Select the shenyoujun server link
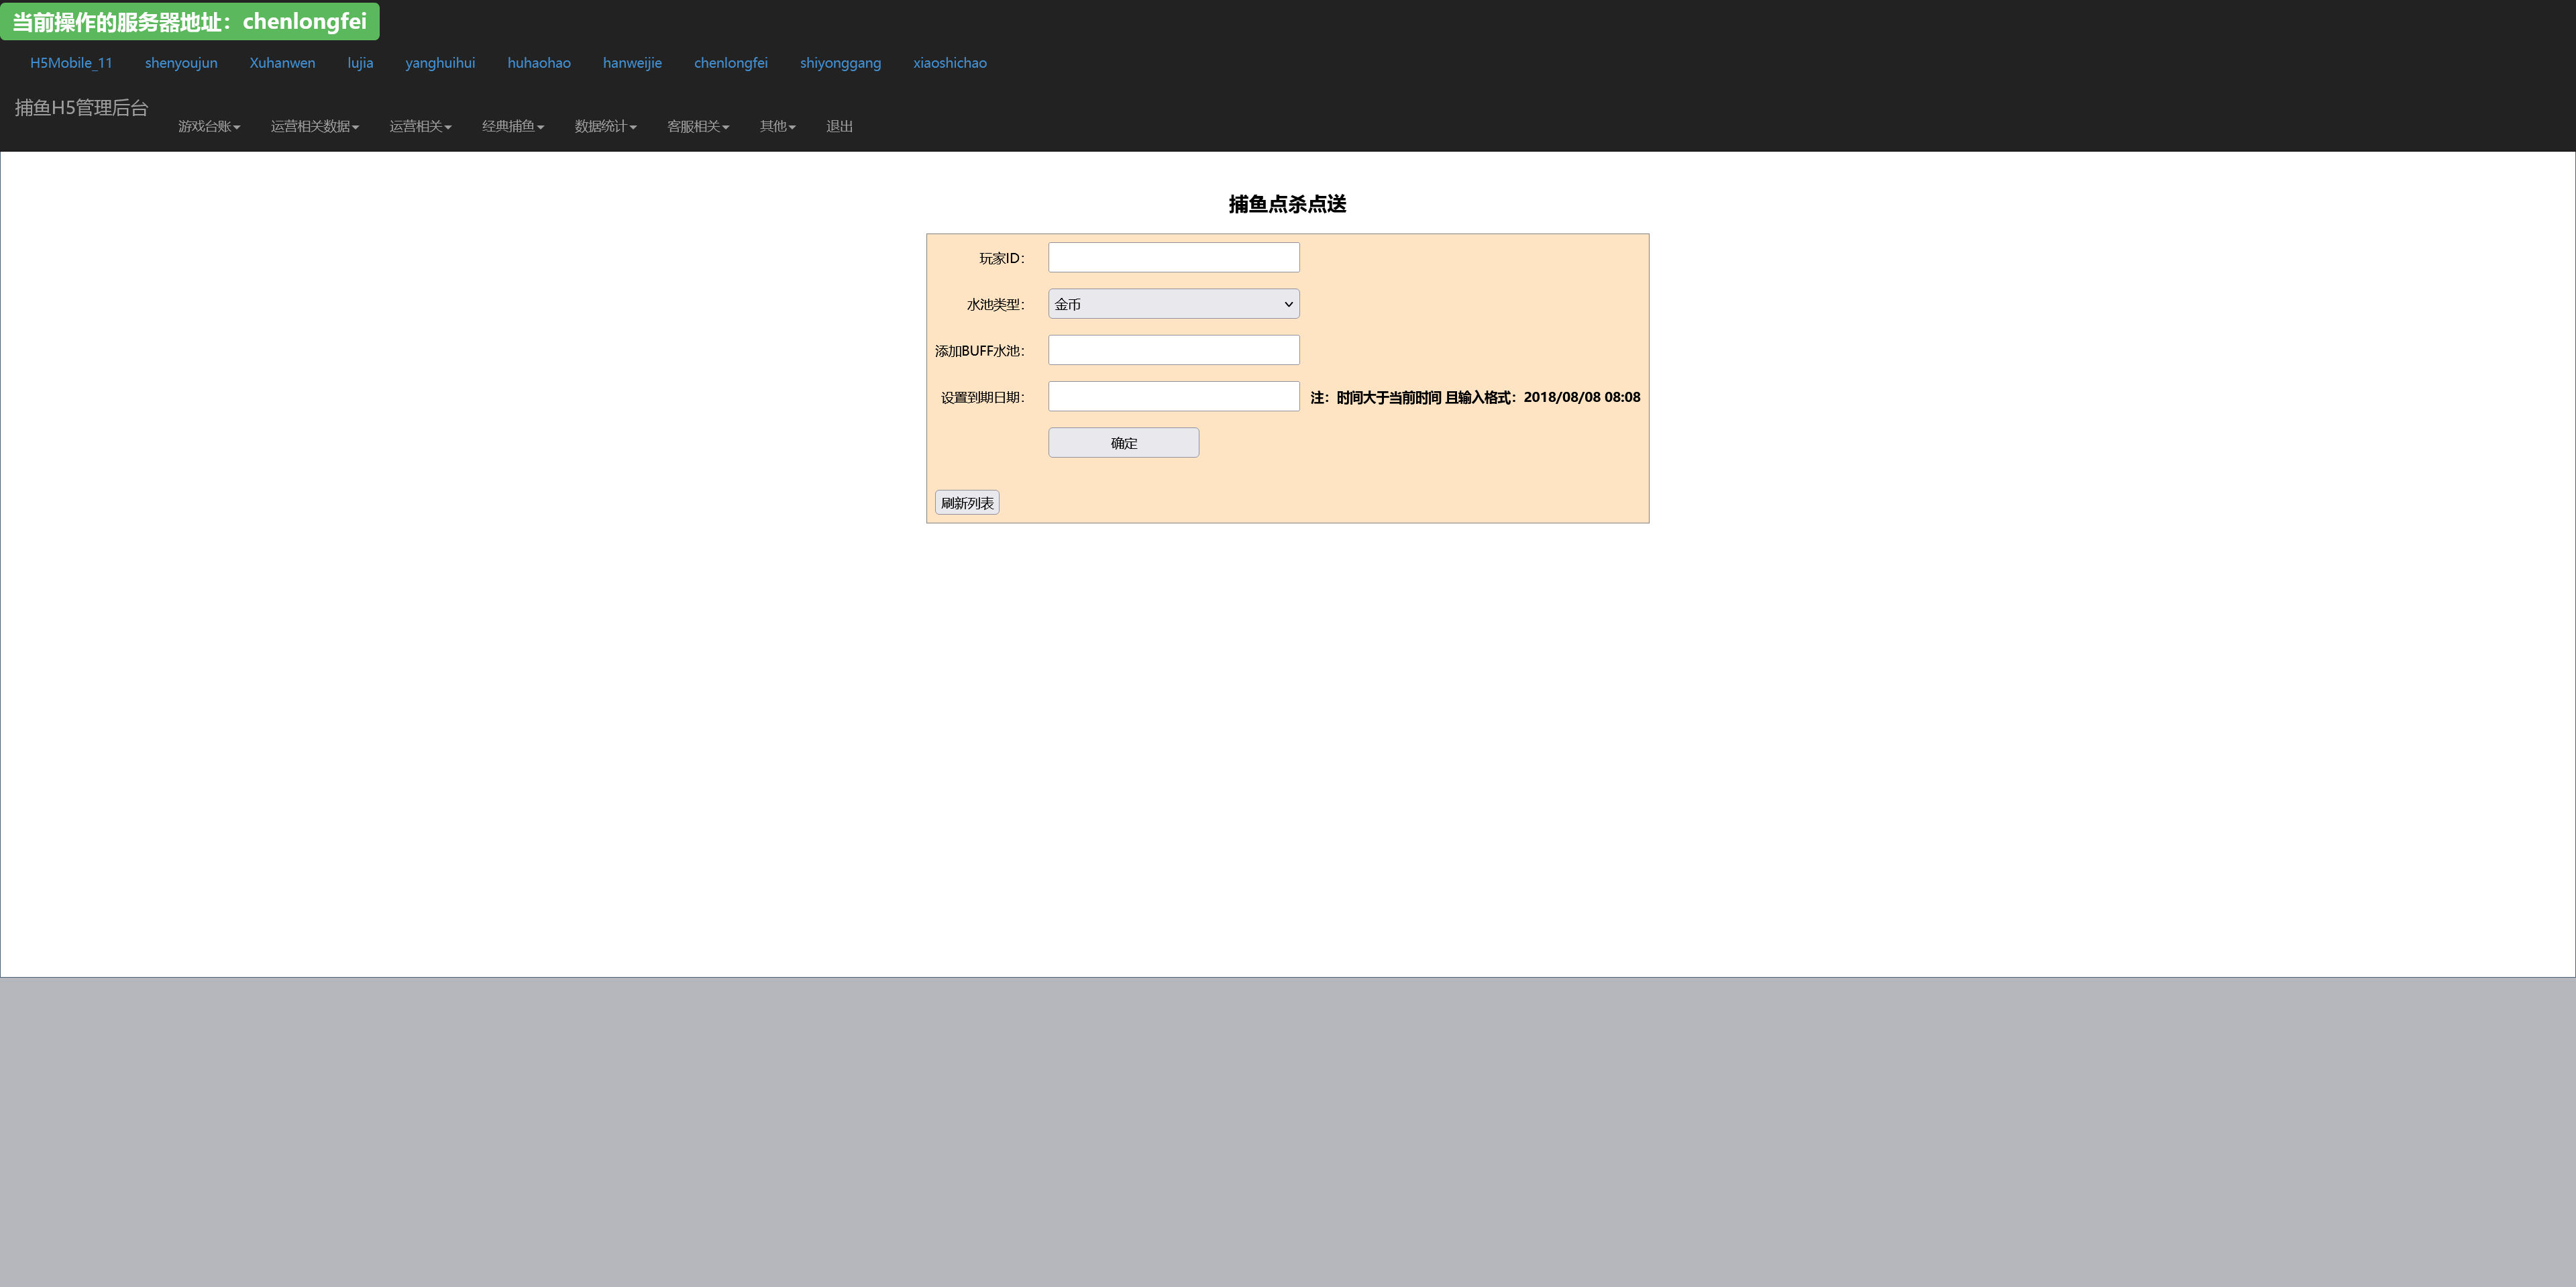 [181, 63]
